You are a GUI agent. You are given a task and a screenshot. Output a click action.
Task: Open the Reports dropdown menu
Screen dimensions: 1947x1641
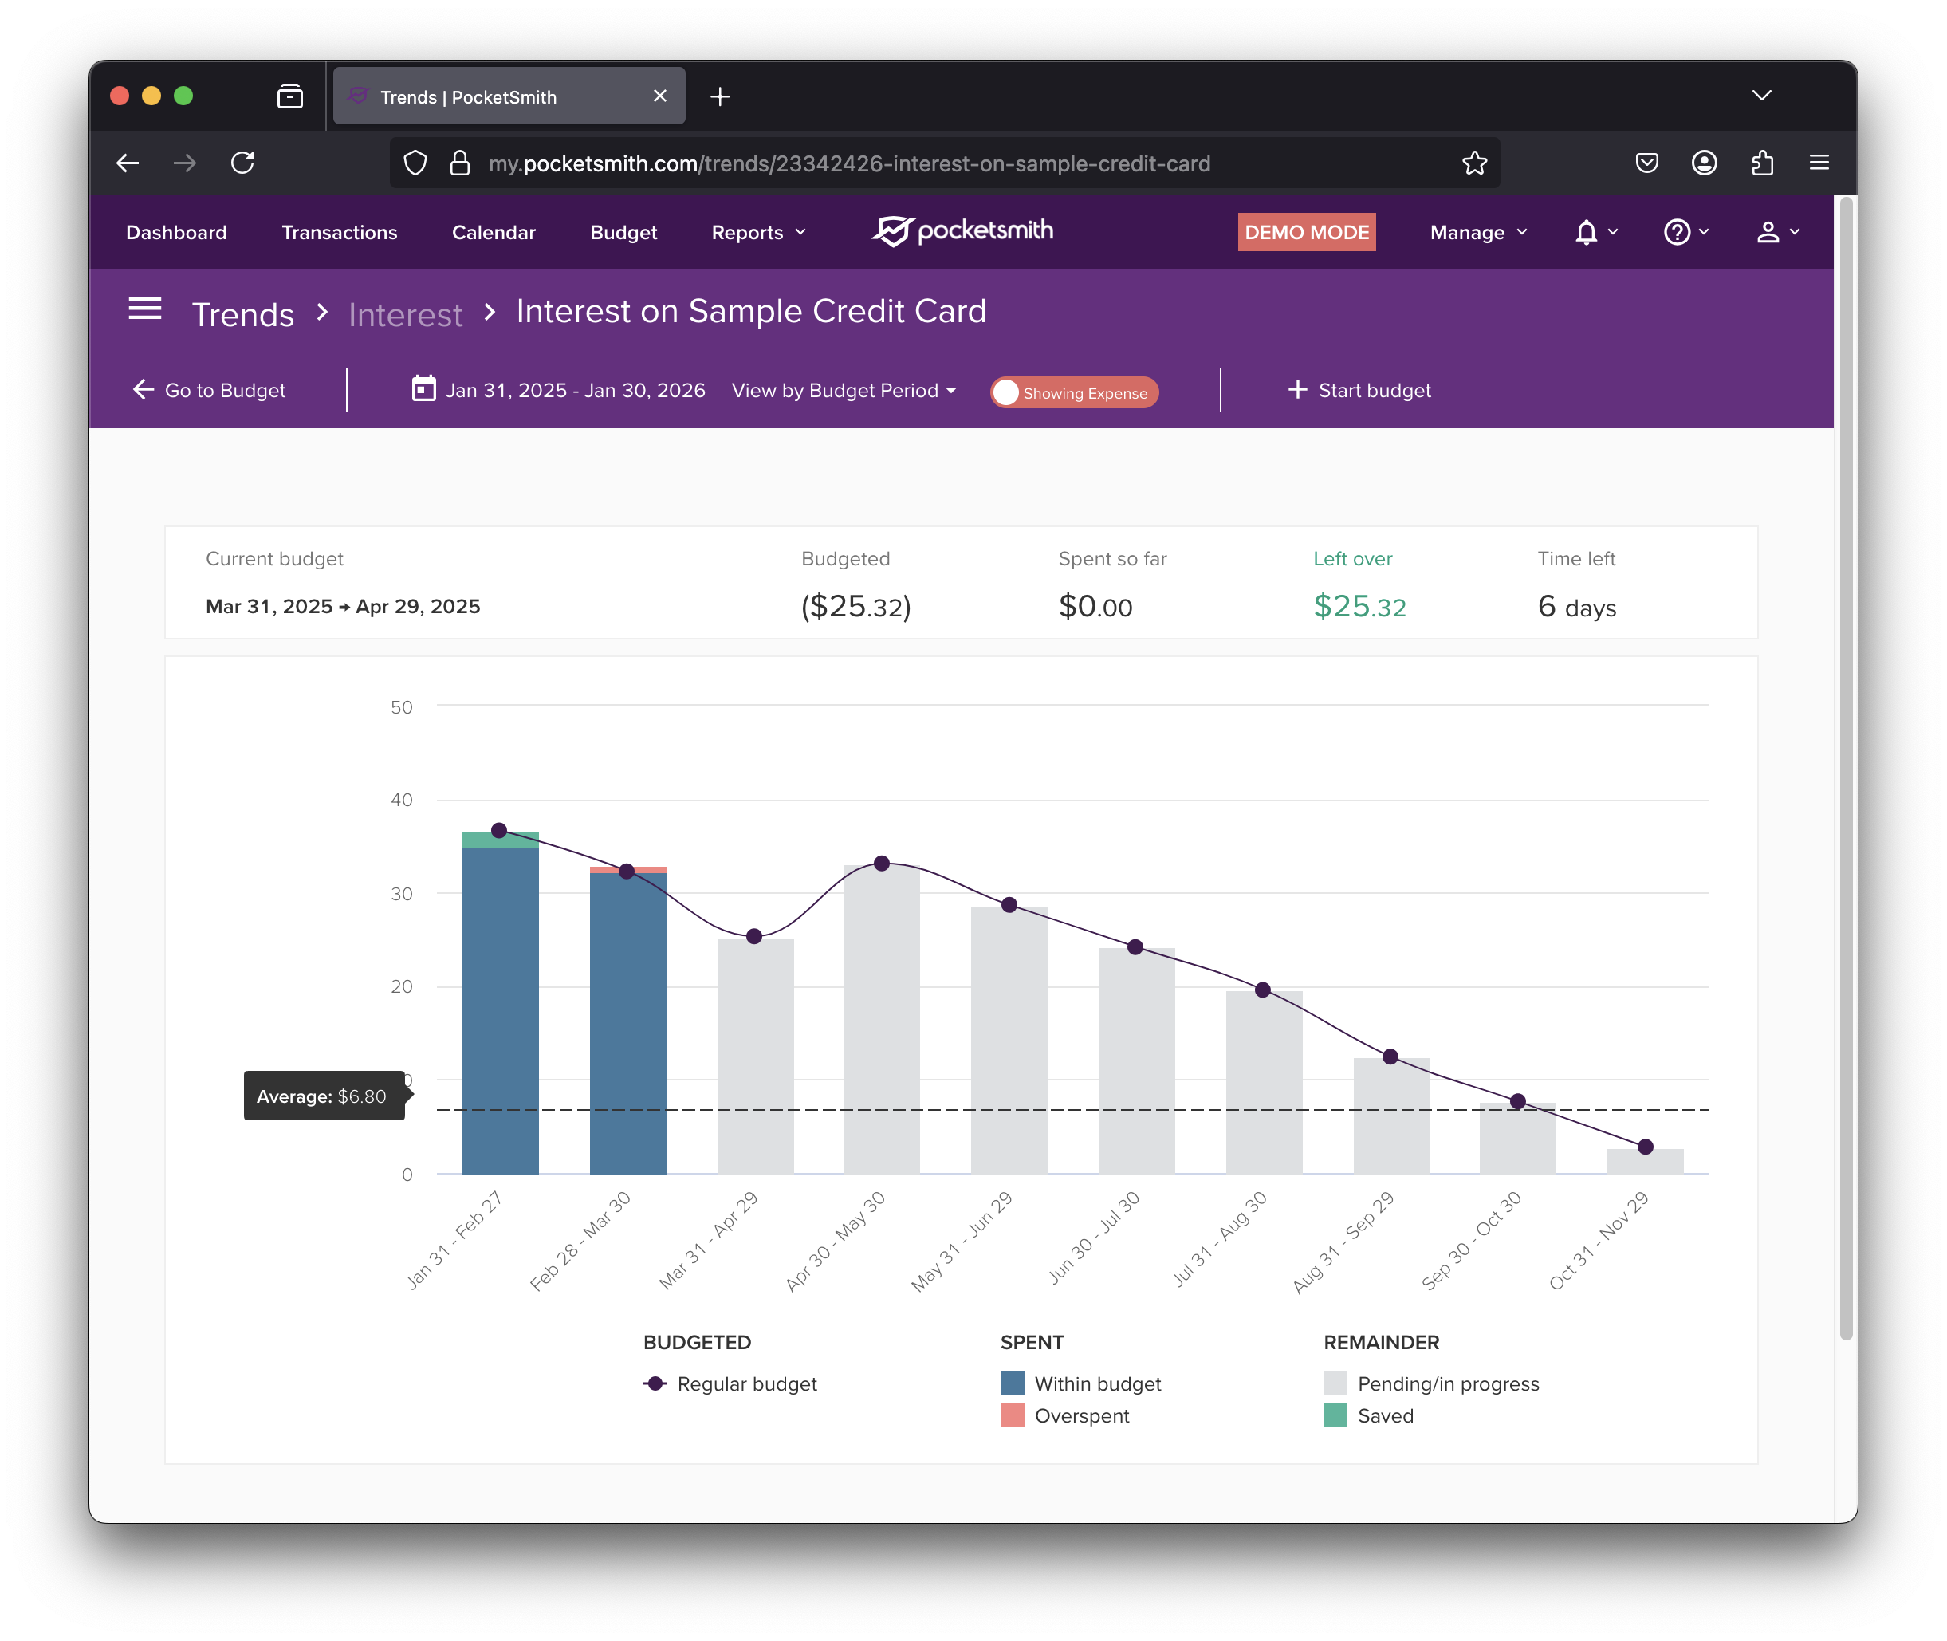pyautogui.click(x=758, y=233)
